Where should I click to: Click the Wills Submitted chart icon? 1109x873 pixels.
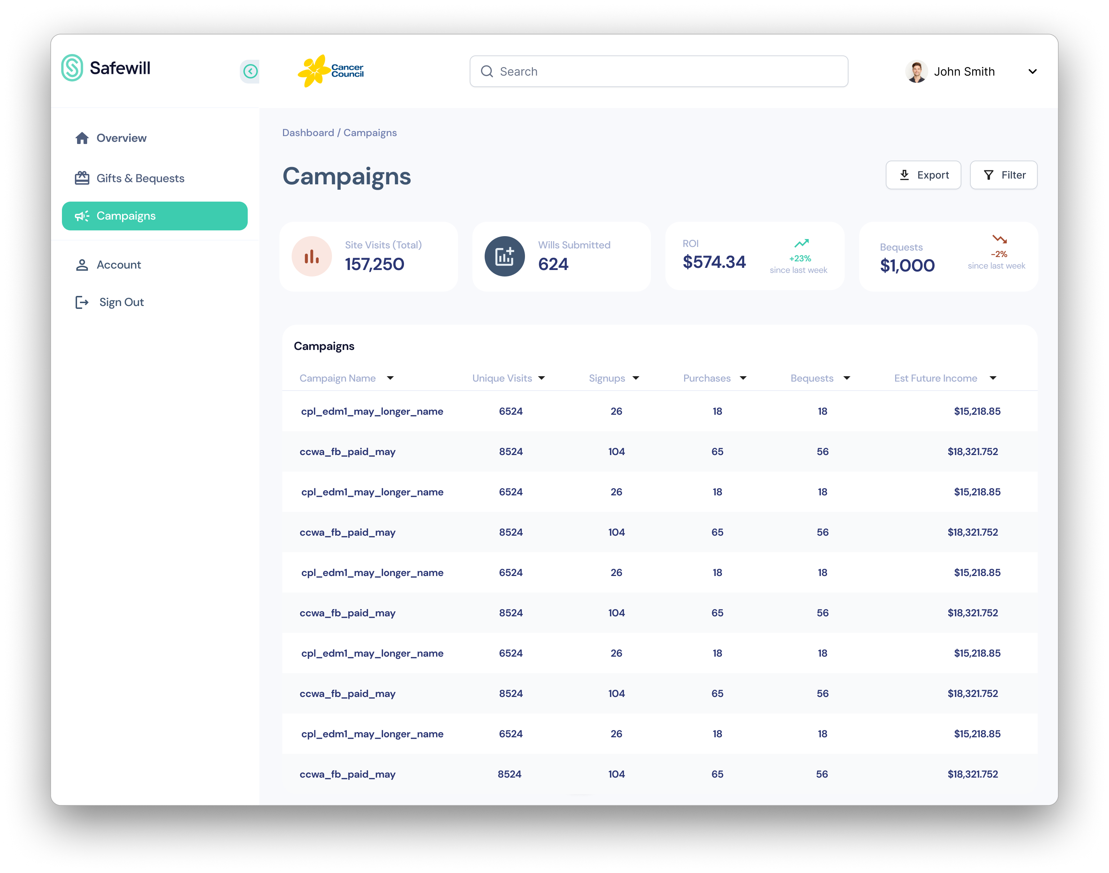point(504,256)
